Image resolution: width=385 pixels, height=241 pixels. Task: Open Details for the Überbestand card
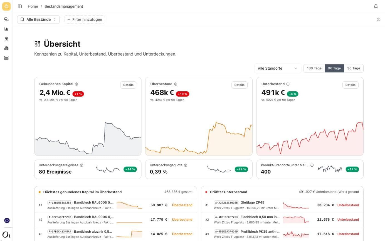(239, 85)
